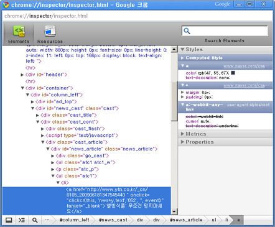
Task: Collapse div id="container" node
Action: click(x=22, y=88)
